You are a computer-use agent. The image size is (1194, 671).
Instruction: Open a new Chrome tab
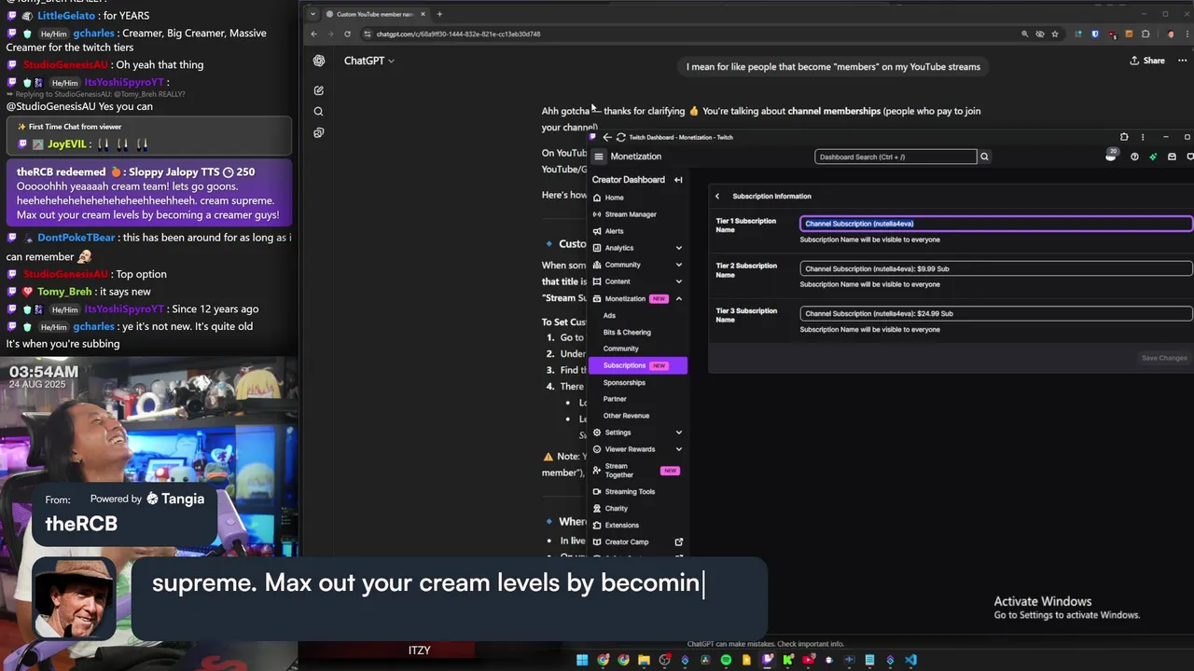pos(439,14)
